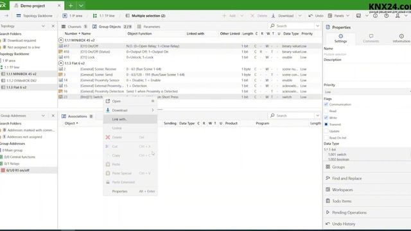The height and width of the screenshot is (231, 411).
Task: Click the new tab plus icon next to Demo project
Action: pyautogui.click(x=71, y=6)
